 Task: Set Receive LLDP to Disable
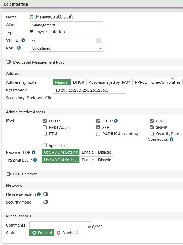pos(104,152)
